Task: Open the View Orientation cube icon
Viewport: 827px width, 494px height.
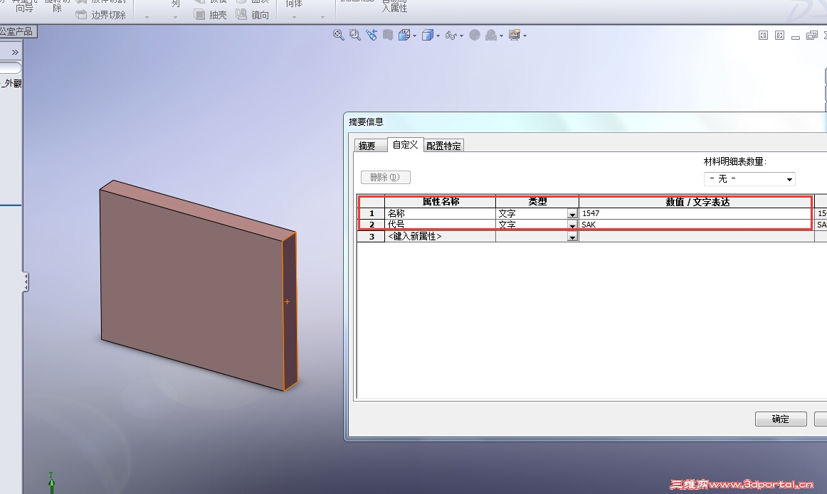Action: click(404, 35)
